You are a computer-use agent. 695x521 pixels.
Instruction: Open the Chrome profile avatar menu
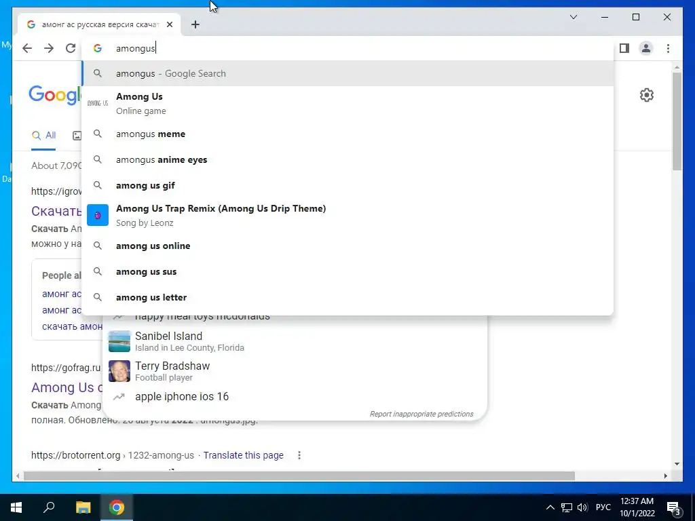point(646,48)
